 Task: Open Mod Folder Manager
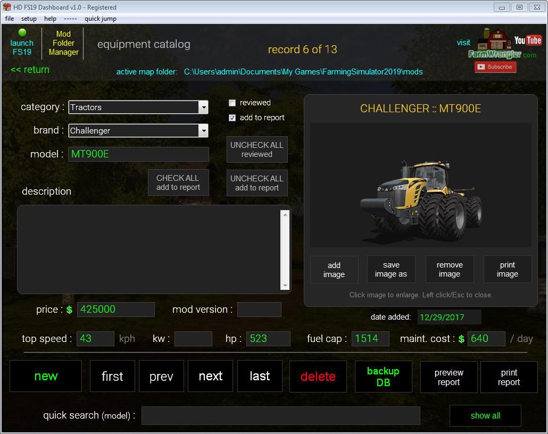[x=63, y=43]
